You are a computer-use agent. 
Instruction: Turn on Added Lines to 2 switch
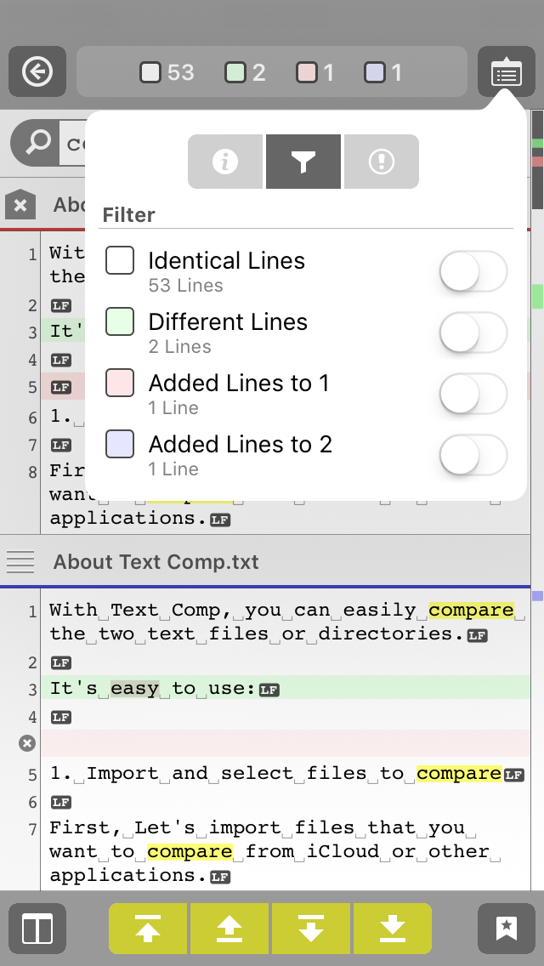(x=473, y=457)
